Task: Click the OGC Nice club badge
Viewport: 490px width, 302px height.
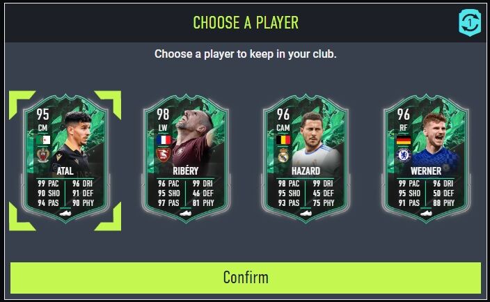Action: pos(43,155)
